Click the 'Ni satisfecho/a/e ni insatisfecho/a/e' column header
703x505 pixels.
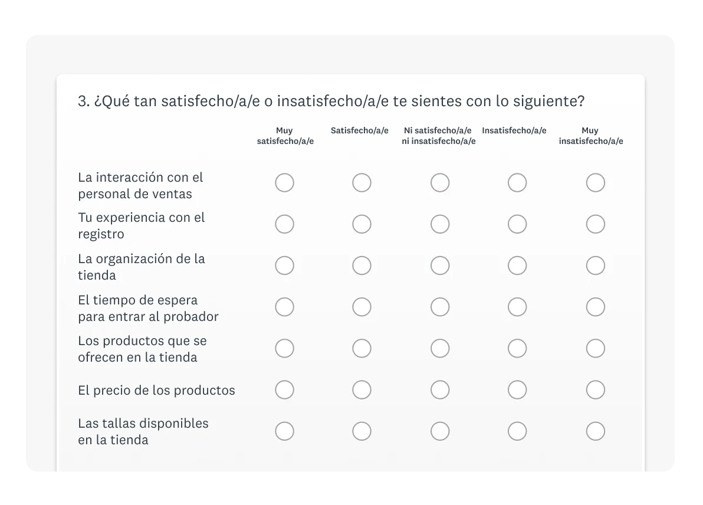coord(438,136)
